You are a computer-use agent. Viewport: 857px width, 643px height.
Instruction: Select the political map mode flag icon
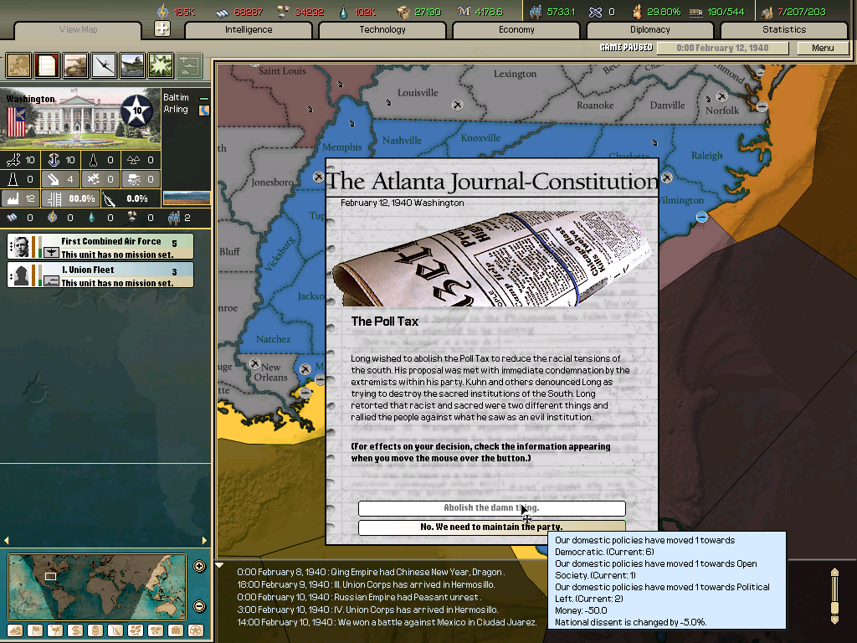pyautogui.click(x=35, y=631)
